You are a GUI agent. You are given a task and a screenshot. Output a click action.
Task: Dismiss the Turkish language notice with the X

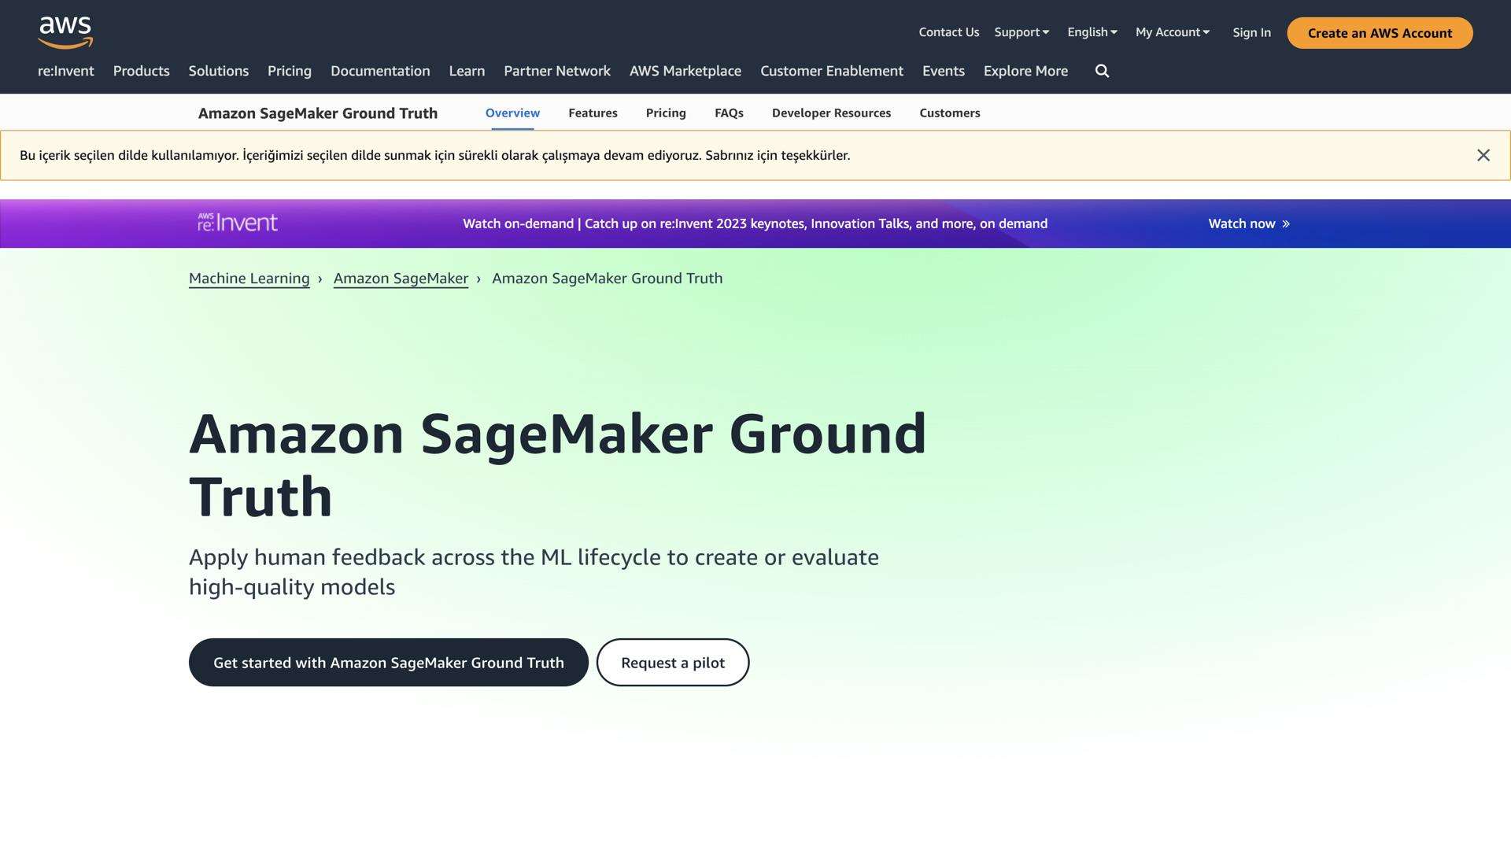(1483, 155)
